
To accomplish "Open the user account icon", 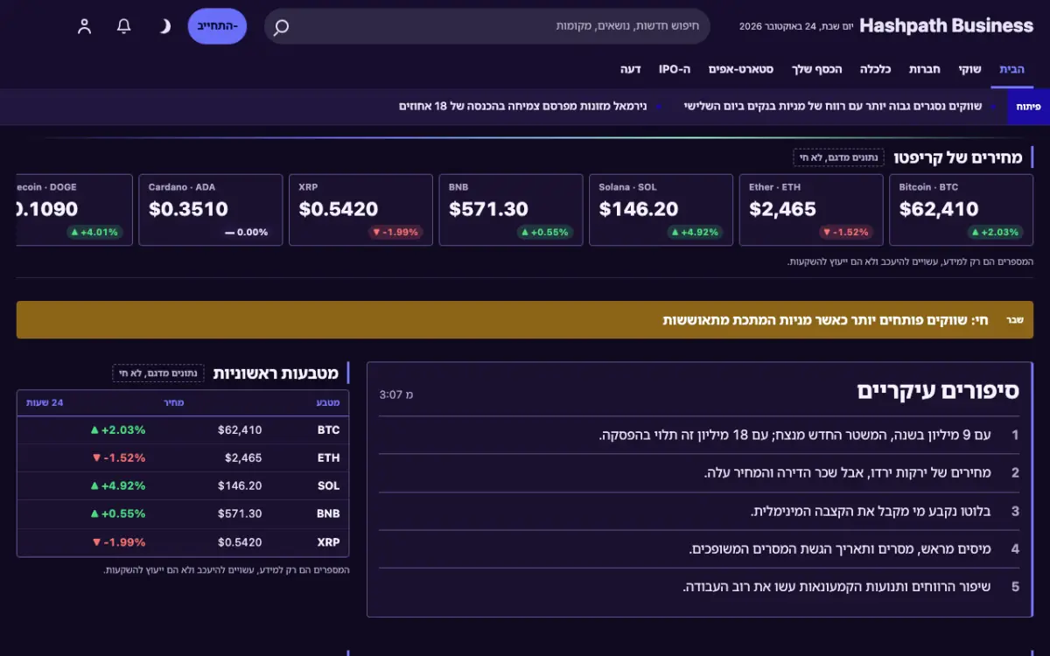I will (x=85, y=26).
